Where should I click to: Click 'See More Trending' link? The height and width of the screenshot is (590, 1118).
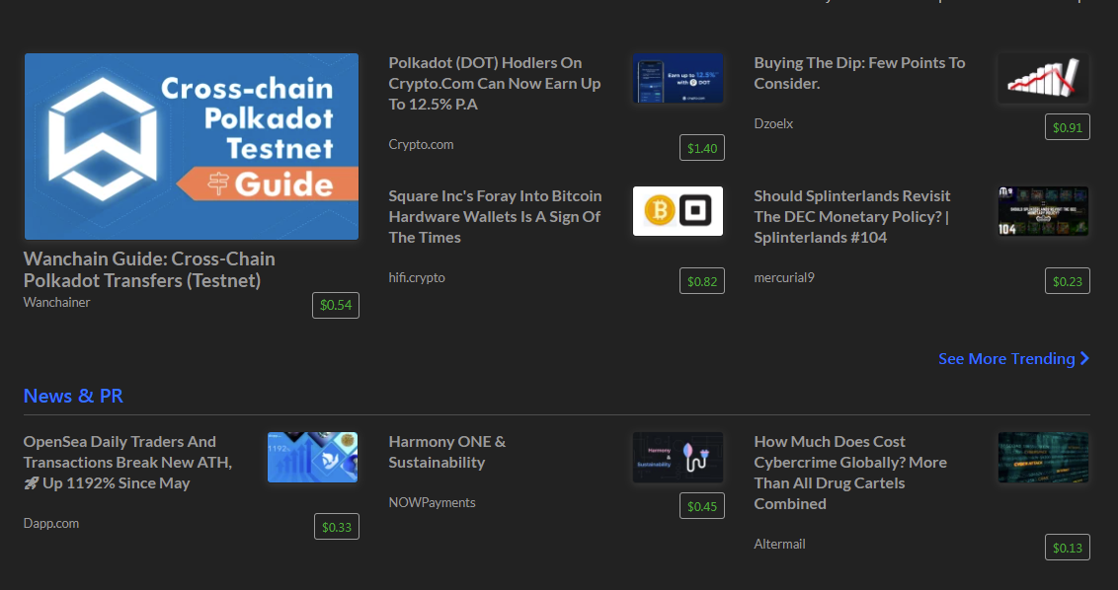(1006, 358)
